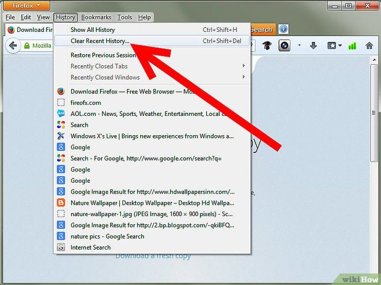Open hdwallpapersinn Google Image Result entry
The image size is (381, 285).
[152, 192]
